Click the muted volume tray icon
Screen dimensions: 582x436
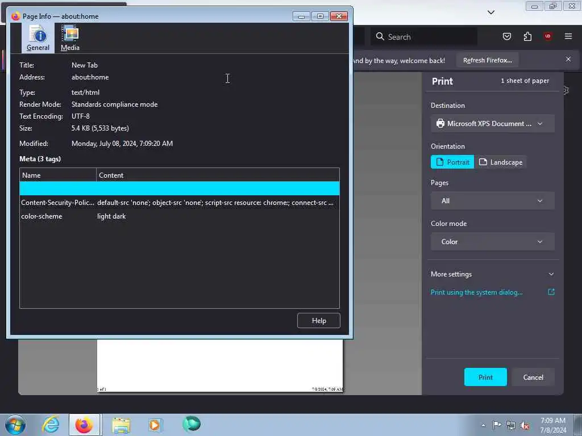coord(525,426)
